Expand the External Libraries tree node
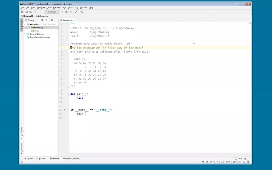272x170 pixels. [x=25, y=34]
